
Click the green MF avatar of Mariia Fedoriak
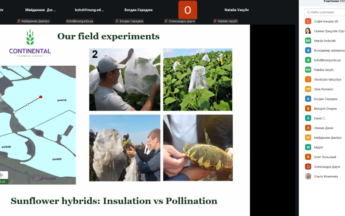(308, 41)
